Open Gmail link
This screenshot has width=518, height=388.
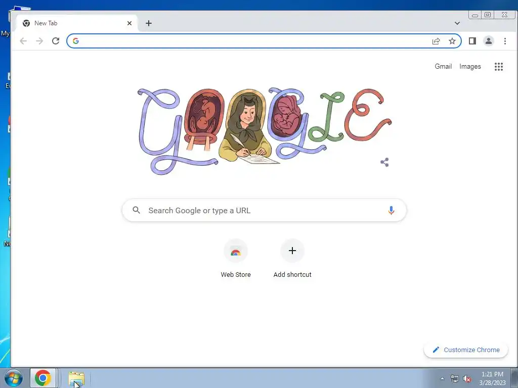443,66
